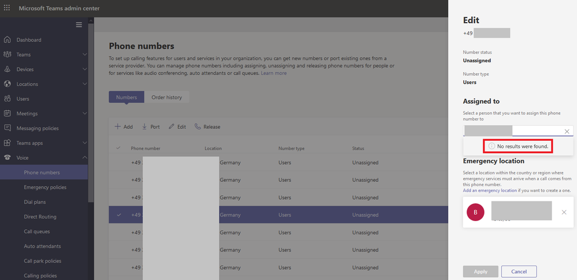
Task: Click the Location column header
Action: 213,148
